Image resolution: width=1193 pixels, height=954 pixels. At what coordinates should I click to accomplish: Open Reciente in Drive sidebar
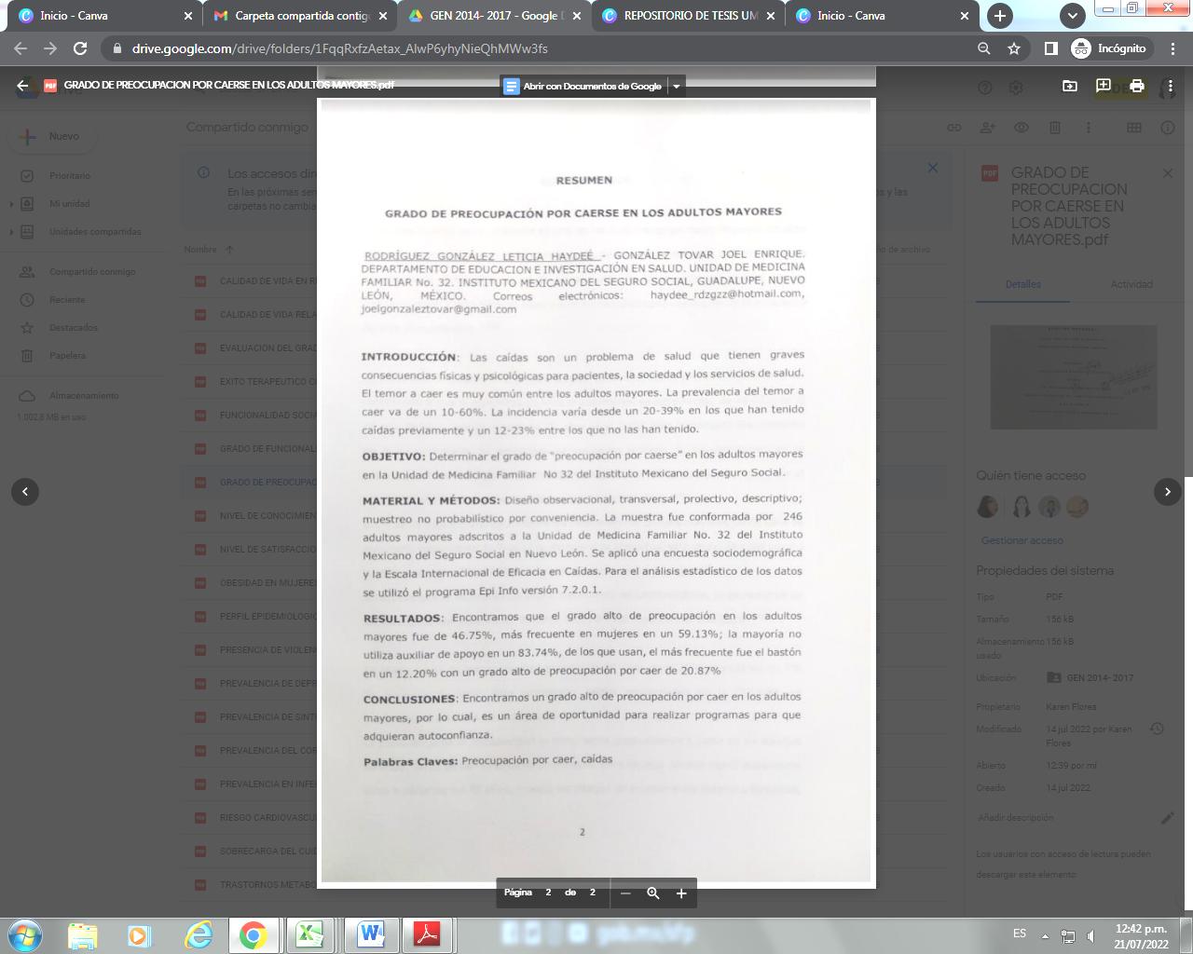67,300
